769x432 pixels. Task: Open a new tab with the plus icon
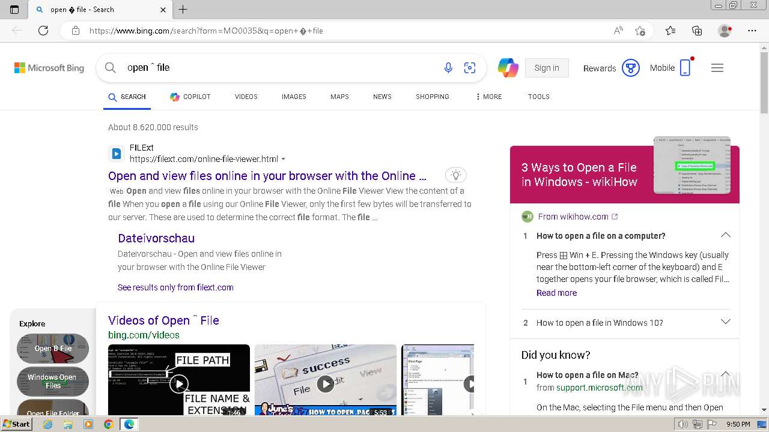click(x=183, y=10)
